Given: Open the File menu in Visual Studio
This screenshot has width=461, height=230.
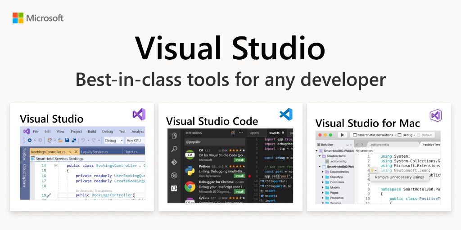Looking at the screenshot, I should pyautogui.click(x=36, y=132).
